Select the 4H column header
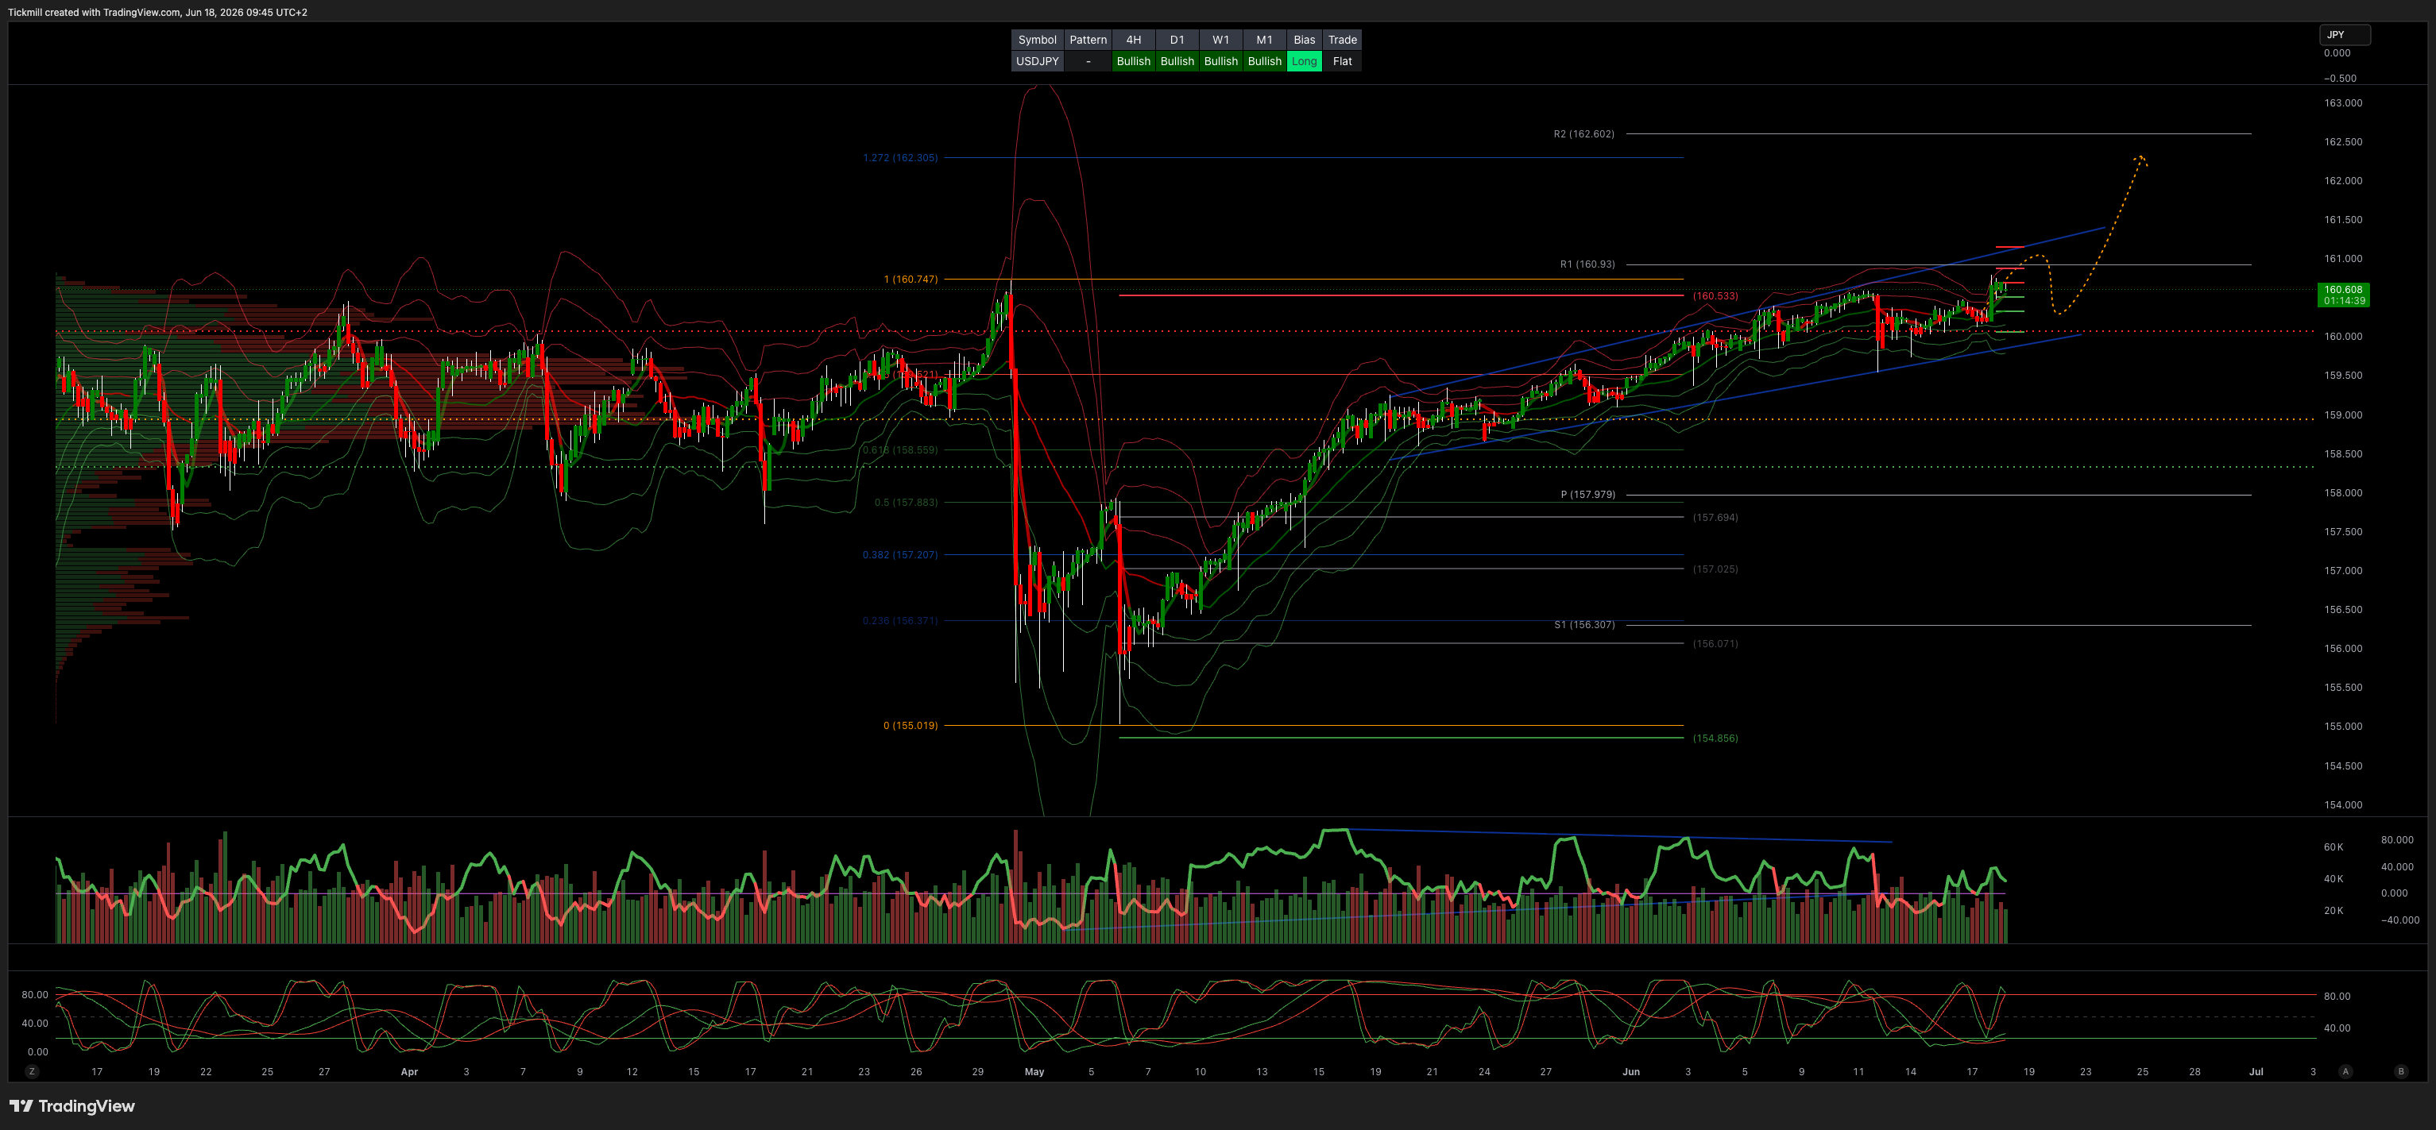The image size is (2436, 1130). (x=1133, y=40)
